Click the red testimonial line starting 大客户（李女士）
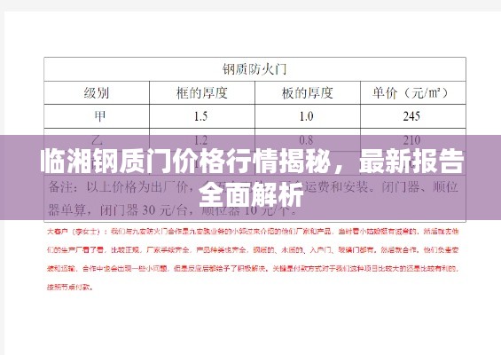 253,232
